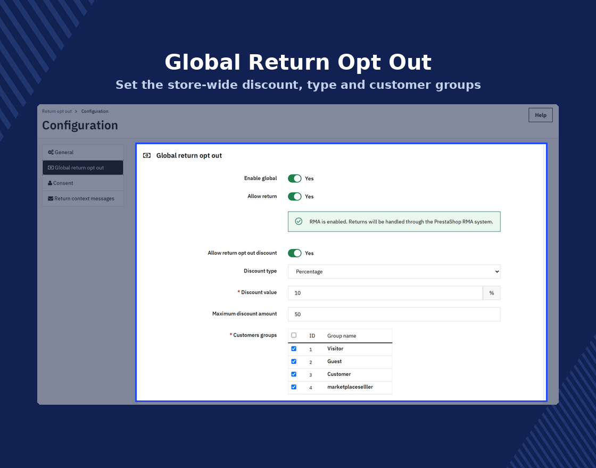This screenshot has width=596, height=468.
Task: Click the Global return opt out panel heading
Action: 189,155
